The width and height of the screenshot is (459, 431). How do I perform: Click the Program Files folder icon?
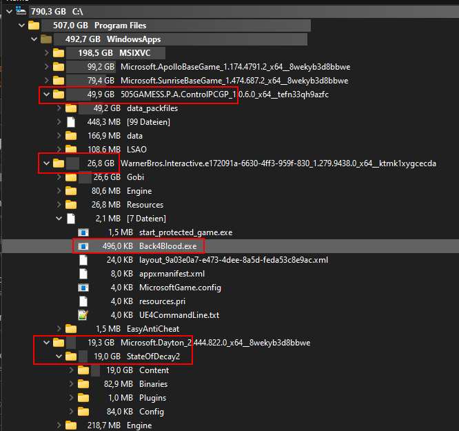34,26
